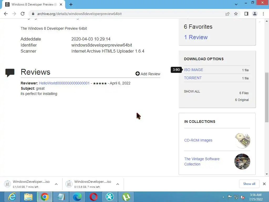Open the notepad-like taskbar app
This screenshot has height=202, width=269.
click(x=61, y=197)
